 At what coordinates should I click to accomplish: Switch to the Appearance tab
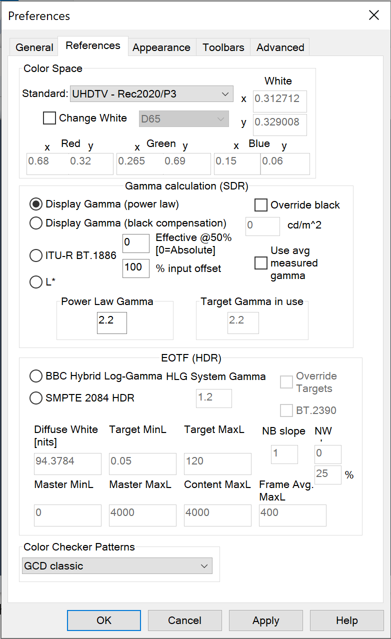coord(161,47)
